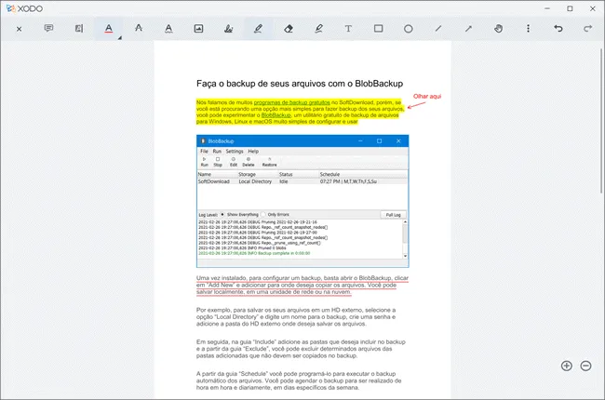Image resolution: width=605 pixels, height=400 pixels.
Task: Open the underlined 'BlobBackup' link in paragraph
Action: [x=276, y=115]
